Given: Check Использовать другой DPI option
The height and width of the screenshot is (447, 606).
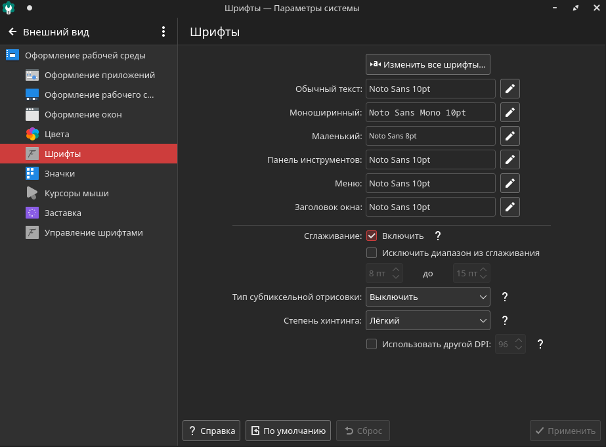Looking at the screenshot, I should pos(372,344).
